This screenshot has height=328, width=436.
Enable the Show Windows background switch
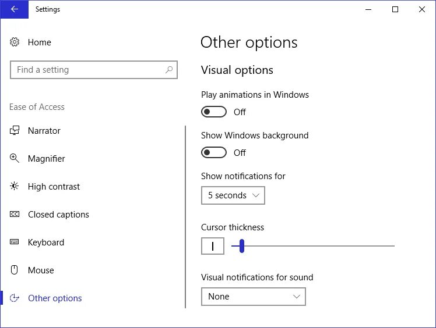coord(214,152)
